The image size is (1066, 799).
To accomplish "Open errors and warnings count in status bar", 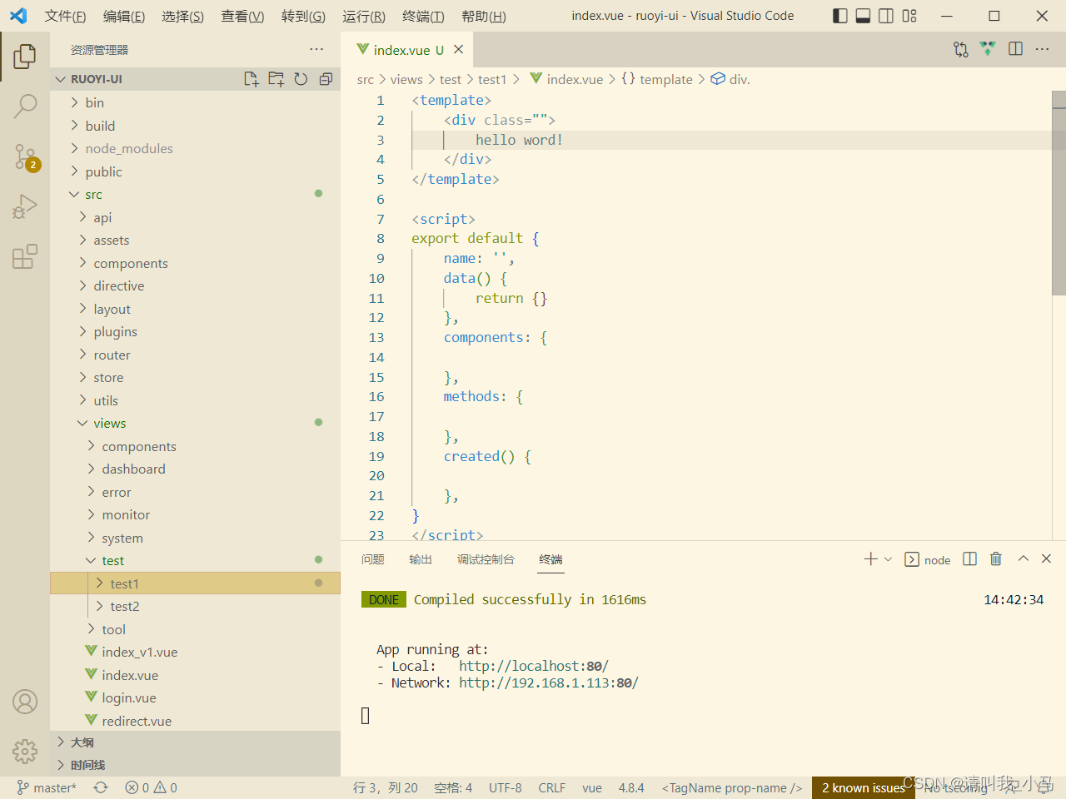I will tap(151, 787).
